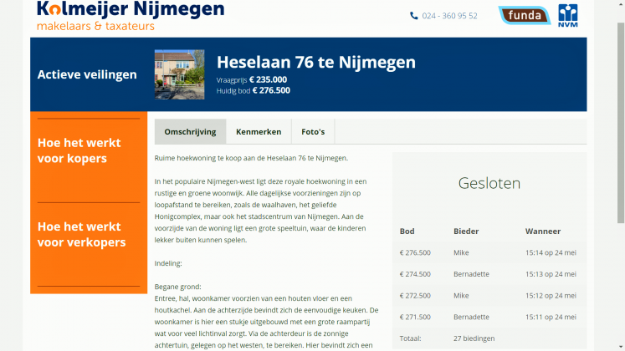Select the Totaal: label

point(410,338)
